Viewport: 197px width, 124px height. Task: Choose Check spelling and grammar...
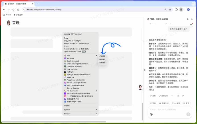[x=80, y=64]
